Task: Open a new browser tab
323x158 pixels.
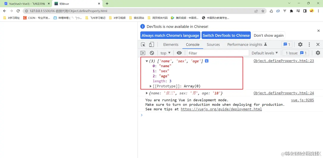Action: (x=107, y=4)
